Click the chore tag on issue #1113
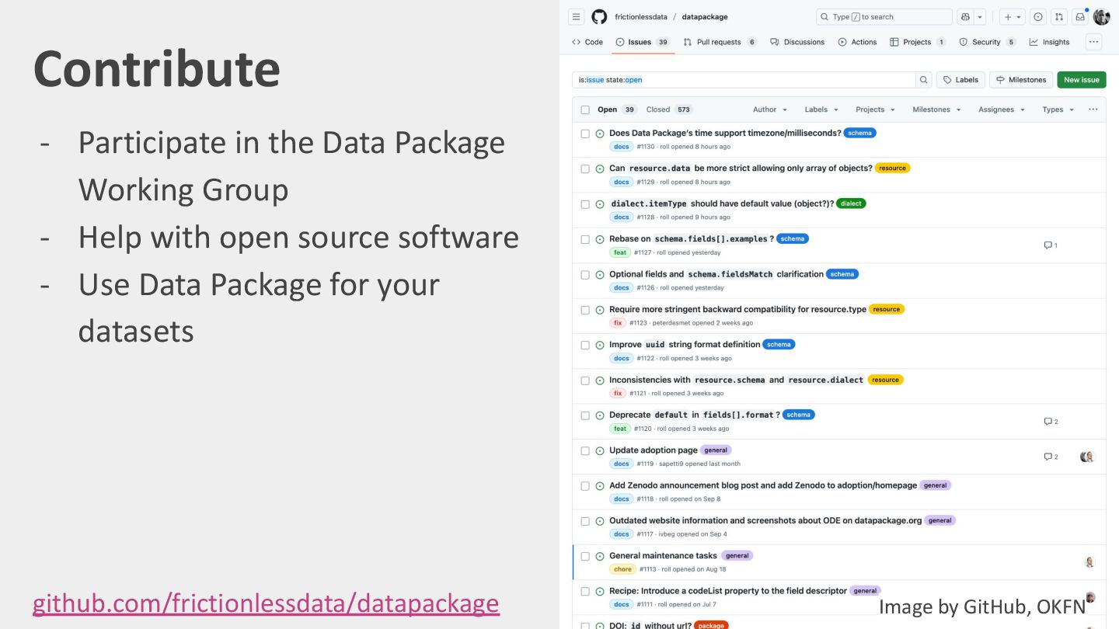Viewport: 1119px width, 629px height. [x=622, y=569]
